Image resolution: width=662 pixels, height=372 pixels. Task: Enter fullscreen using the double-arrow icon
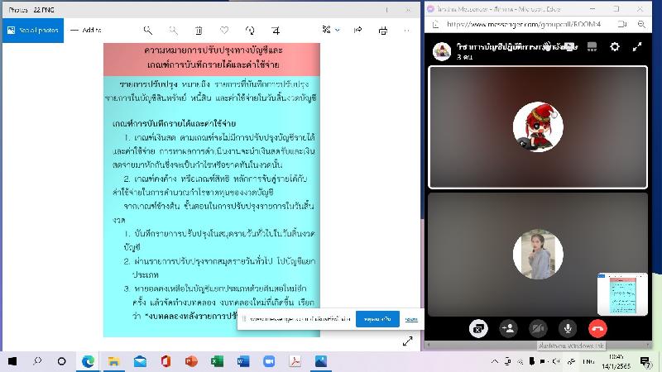[407, 341]
